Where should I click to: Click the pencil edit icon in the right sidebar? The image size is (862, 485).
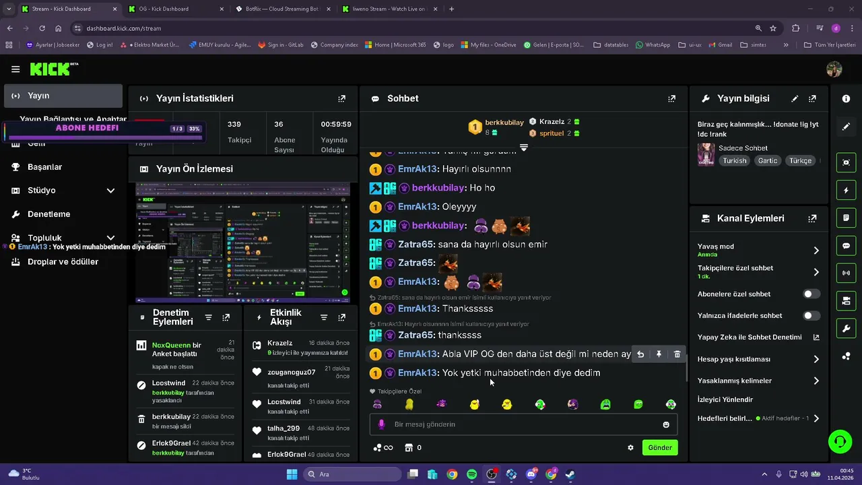[846, 127]
